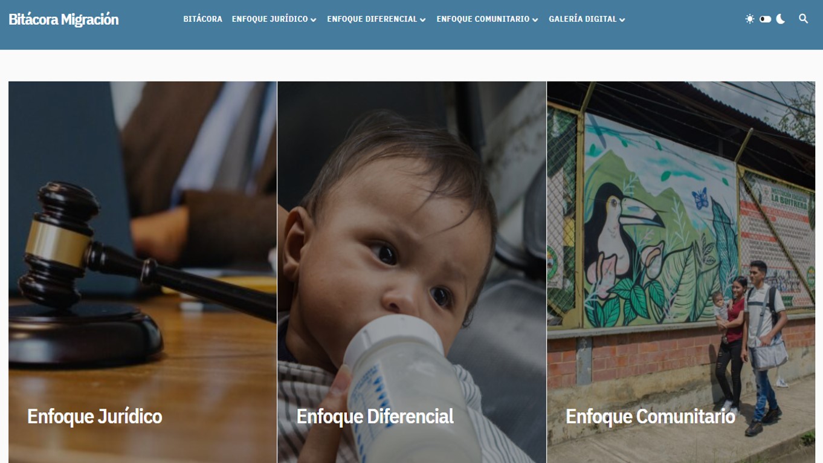Open the Bitácora menu item
Viewport: 823px width, 463px height.
[202, 19]
